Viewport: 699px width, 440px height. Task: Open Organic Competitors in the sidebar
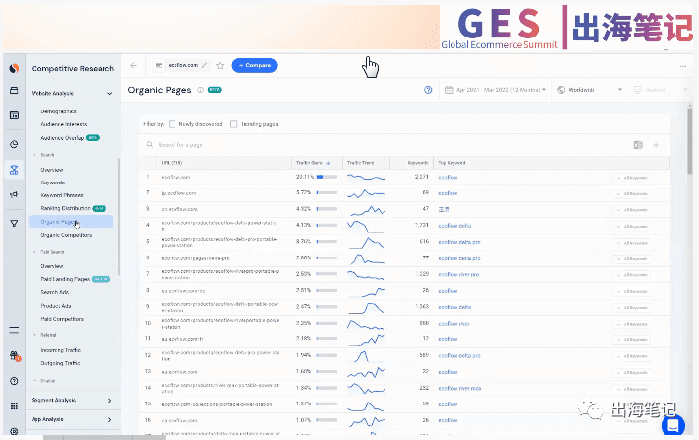coord(66,235)
